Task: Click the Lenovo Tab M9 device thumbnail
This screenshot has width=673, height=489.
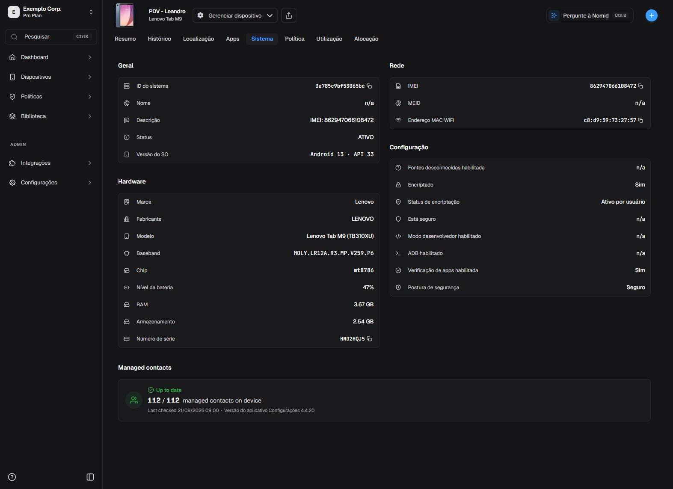Action: (x=125, y=15)
